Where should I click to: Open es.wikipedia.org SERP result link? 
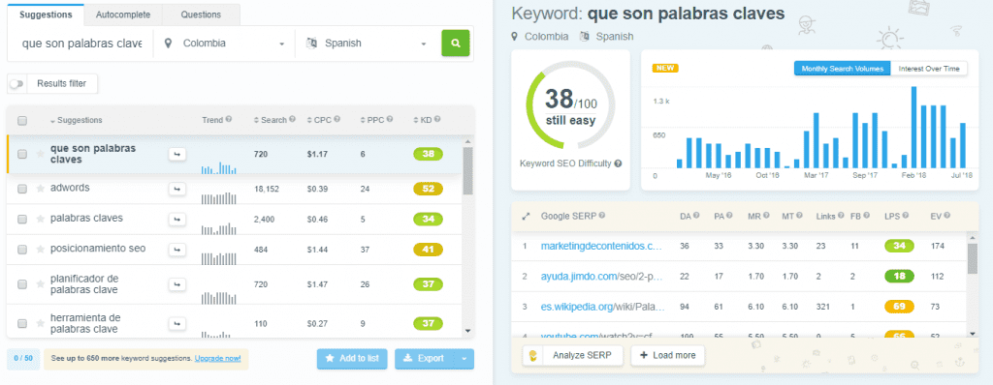(x=602, y=307)
